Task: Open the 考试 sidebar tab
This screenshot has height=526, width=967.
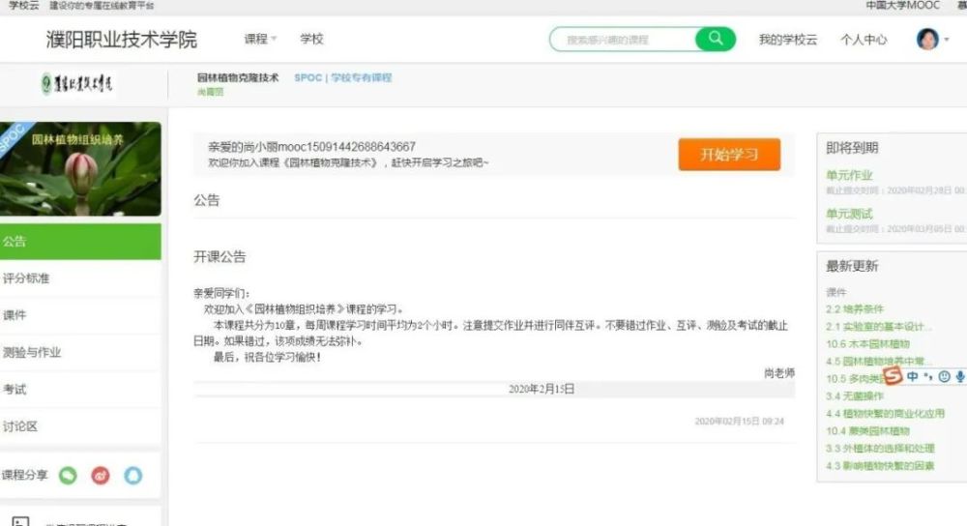Action: coord(80,389)
